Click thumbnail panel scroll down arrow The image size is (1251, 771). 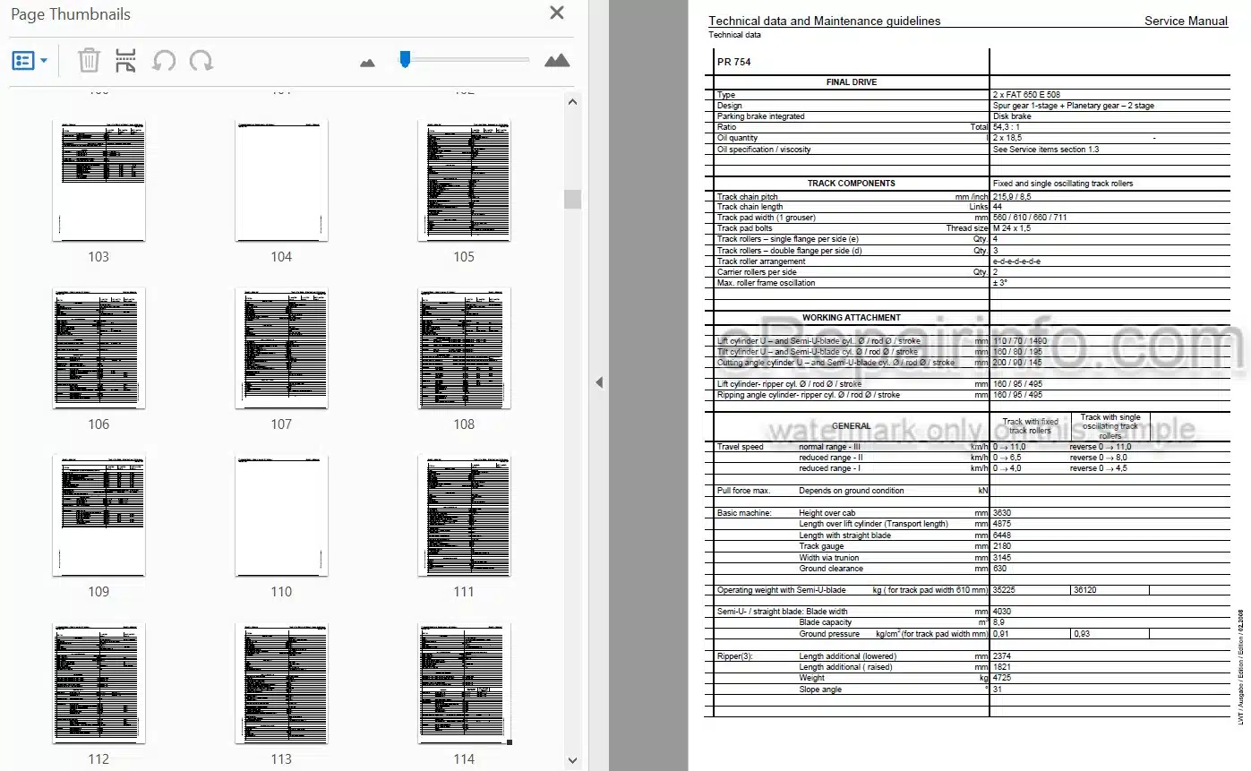coord(573,760)
